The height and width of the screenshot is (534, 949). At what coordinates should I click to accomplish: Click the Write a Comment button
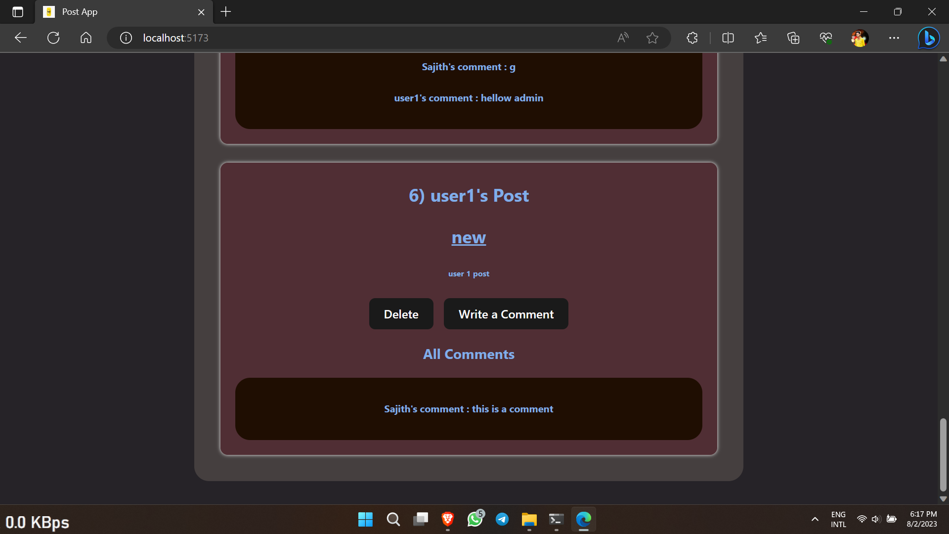[506, 313]
